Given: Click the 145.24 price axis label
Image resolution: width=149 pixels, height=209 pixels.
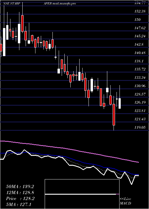Looking at the screenshot, I should click(139, 36).
